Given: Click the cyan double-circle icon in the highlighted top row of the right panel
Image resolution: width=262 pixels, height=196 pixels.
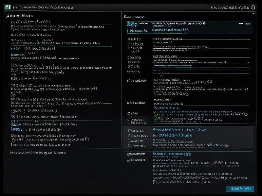Looking at the screenshot, I should 130,24.
